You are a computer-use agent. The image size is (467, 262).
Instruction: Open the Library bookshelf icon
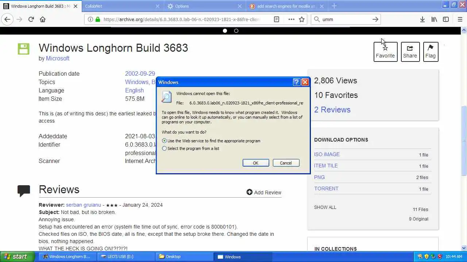(434, 19)
